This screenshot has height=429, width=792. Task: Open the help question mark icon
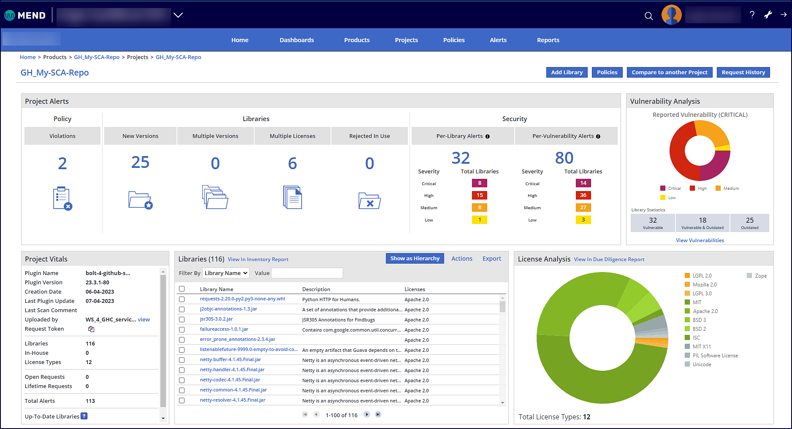coord(752,15)
